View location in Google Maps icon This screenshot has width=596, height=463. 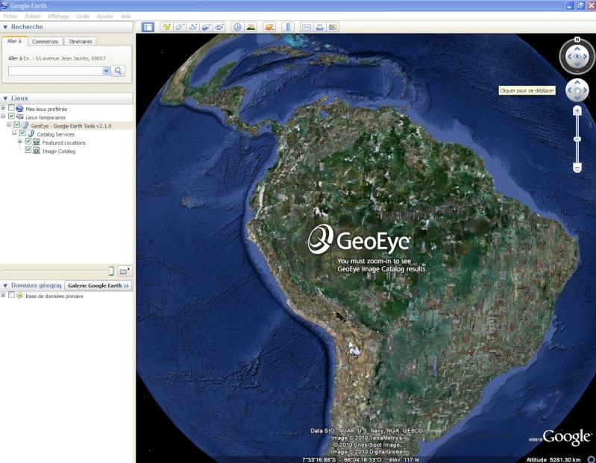[333, 27]
